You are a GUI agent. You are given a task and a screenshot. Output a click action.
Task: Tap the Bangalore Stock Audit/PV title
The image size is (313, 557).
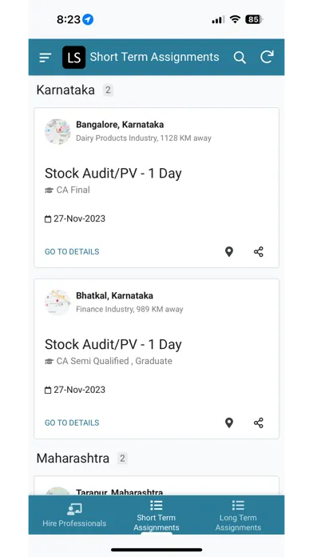point(113,174)
